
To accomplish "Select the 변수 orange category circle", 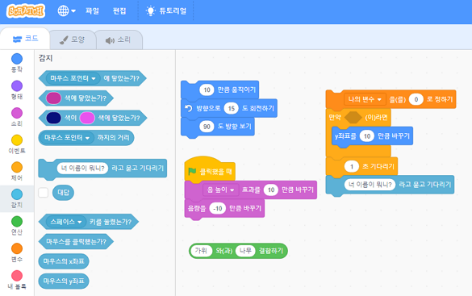I will [17, 248].
